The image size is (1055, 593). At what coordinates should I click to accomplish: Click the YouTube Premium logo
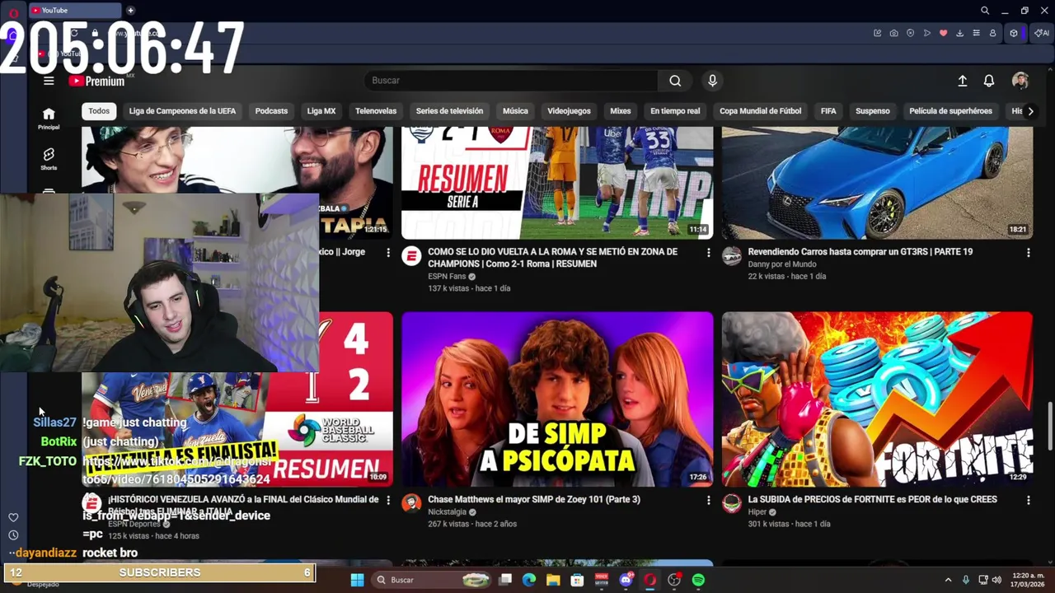coord(96,81)
